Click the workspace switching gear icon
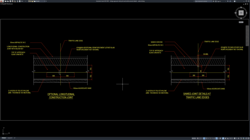 (x=234, y=138)
